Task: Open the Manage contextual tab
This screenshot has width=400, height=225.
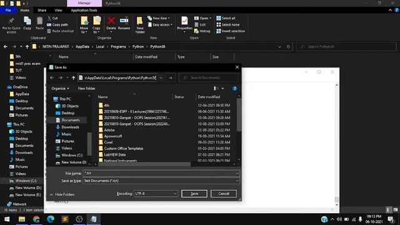Action: 84,3
